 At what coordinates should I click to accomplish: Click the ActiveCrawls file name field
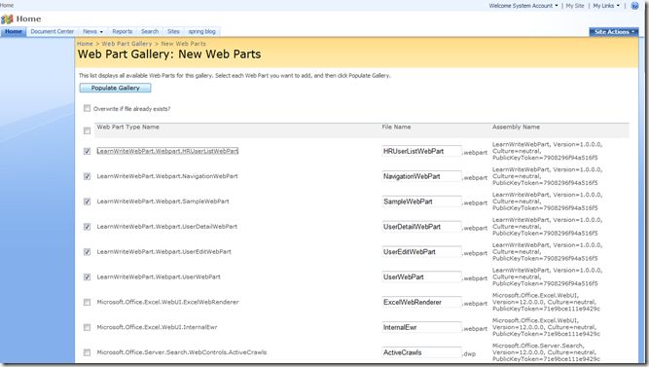421,352
